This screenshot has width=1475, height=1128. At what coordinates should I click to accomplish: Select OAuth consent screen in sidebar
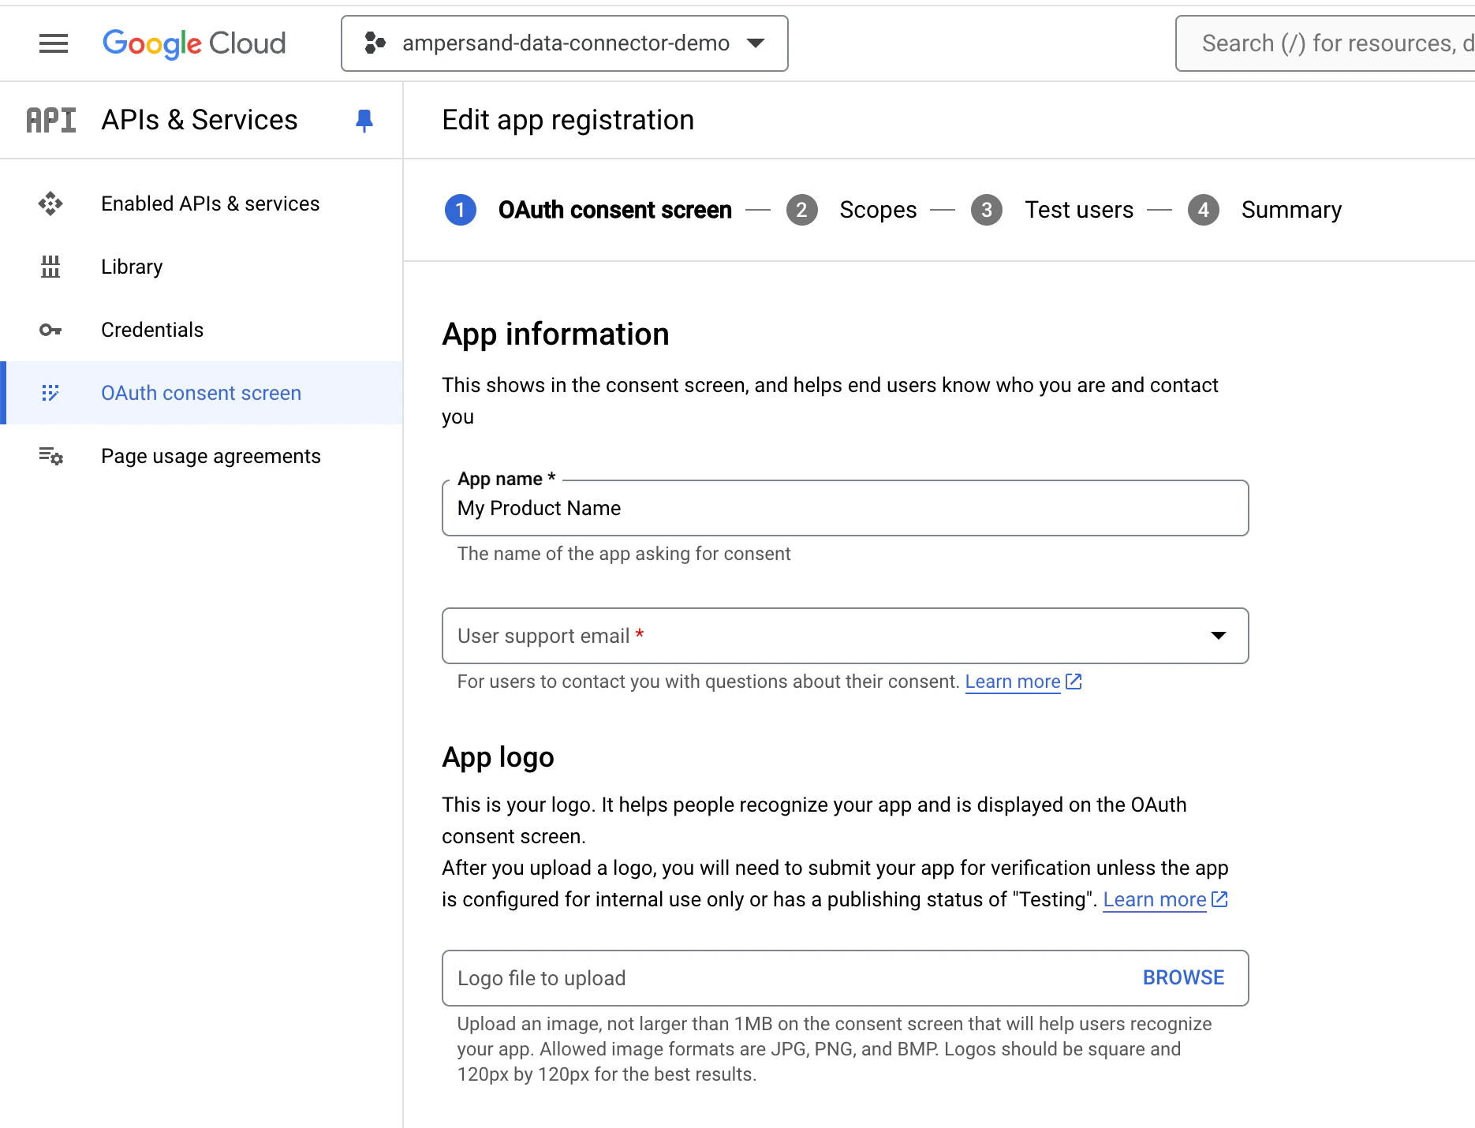pos(201,393)
